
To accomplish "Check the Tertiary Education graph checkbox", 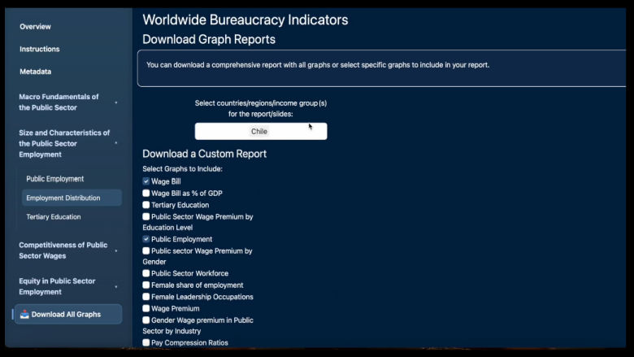I will [x=146, y=205].
